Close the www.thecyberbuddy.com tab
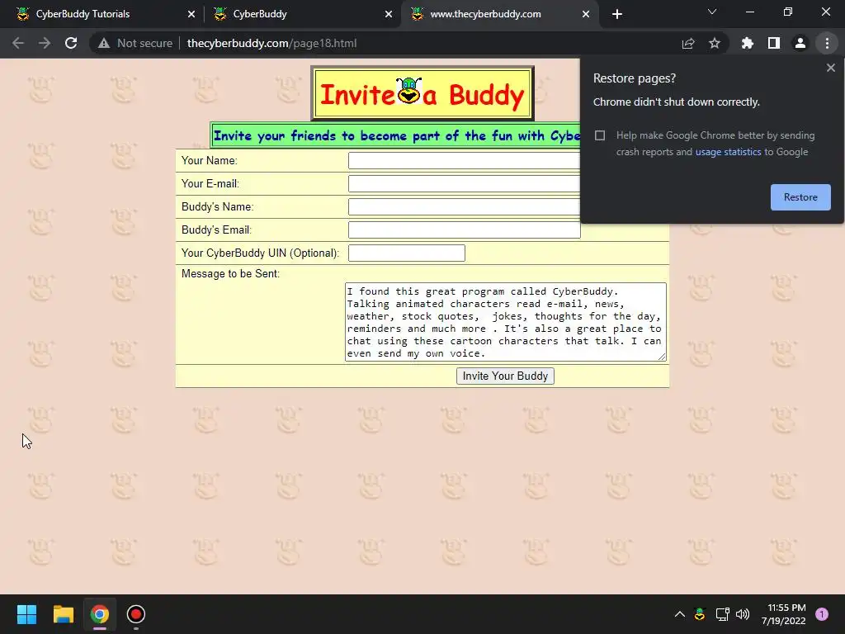Screen dimensions: 845x634 click(x=586, y=14)
